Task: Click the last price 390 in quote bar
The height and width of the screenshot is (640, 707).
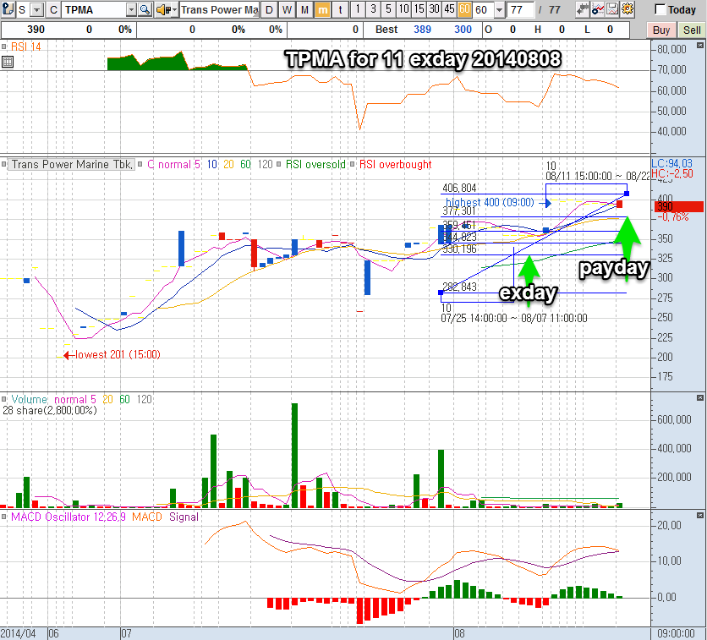Action: pyautogui.click(x=36, y=30)
